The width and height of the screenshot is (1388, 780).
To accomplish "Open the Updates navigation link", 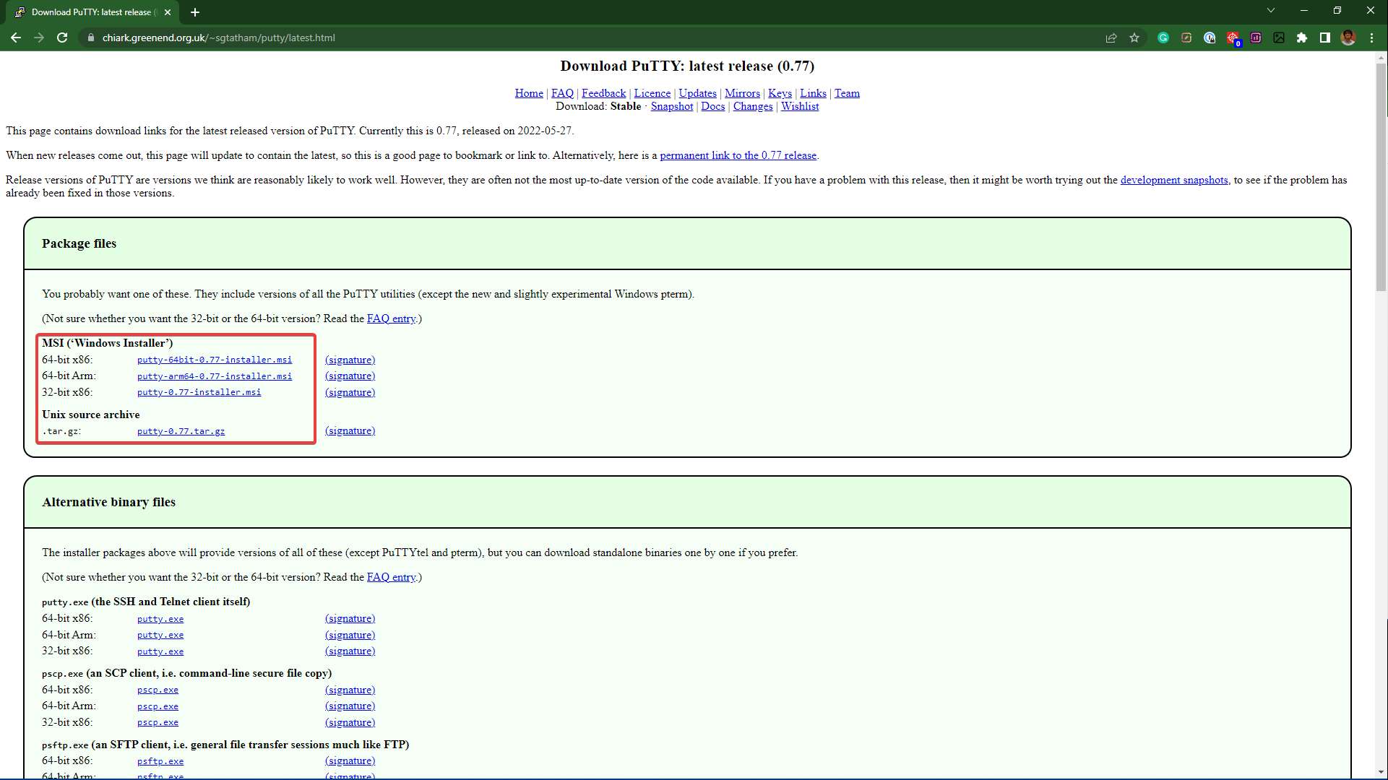I will tap(697, 93).
